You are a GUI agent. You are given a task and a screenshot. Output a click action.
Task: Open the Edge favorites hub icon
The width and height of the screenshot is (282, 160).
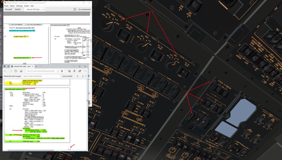point(69,71)
